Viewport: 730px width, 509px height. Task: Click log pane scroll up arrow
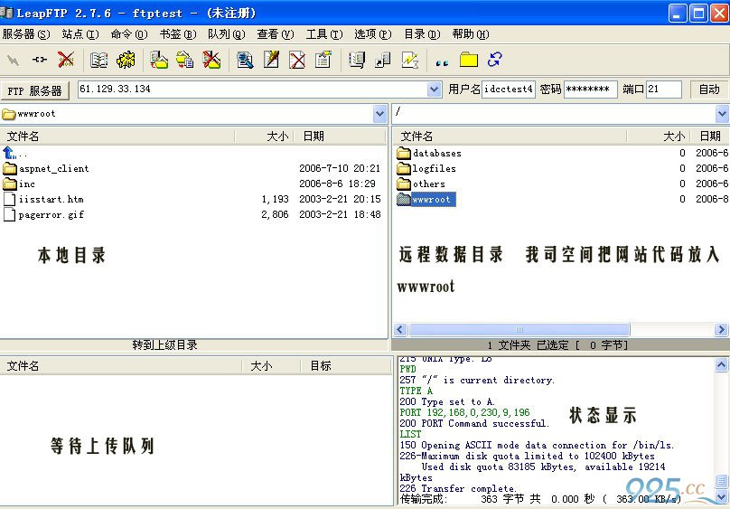point(721,365)
